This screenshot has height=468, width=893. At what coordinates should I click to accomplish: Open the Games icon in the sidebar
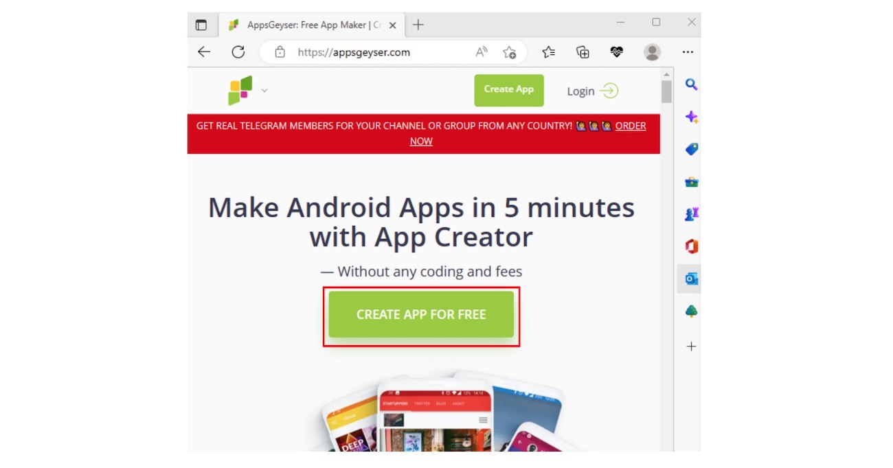point(690,213)
